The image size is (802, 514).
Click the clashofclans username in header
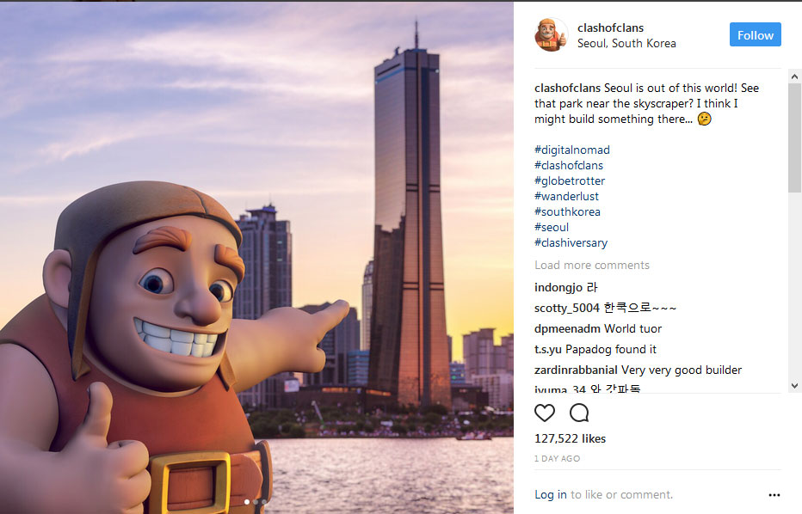[x=610, y=28]
